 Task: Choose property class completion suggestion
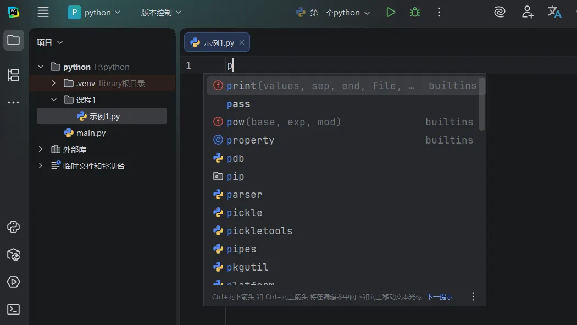[x=343, y=140]
